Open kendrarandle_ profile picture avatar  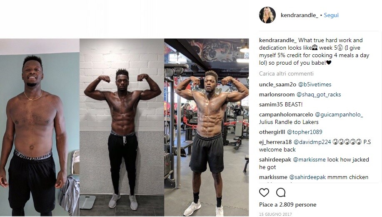(267, 15)
